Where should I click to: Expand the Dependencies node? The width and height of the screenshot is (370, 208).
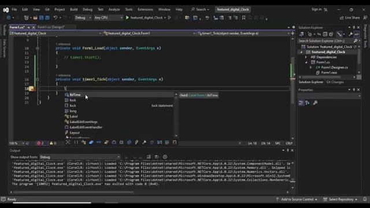coord(306,57)
